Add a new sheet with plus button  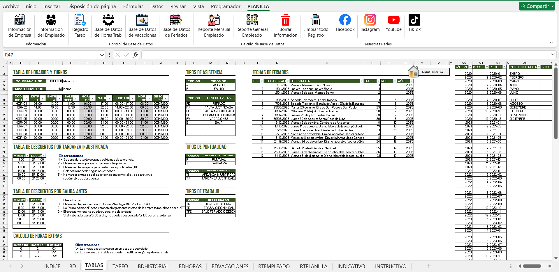[428, 266]
